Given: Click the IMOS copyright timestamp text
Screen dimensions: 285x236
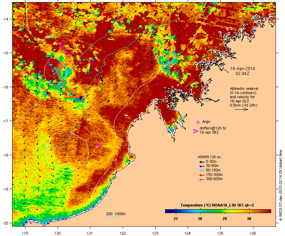Looking at the screenshot, I should 280,185.
